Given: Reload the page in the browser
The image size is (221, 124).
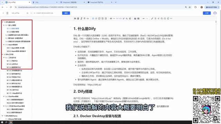Looking at the screenshot, I should (x=11, y=7).
